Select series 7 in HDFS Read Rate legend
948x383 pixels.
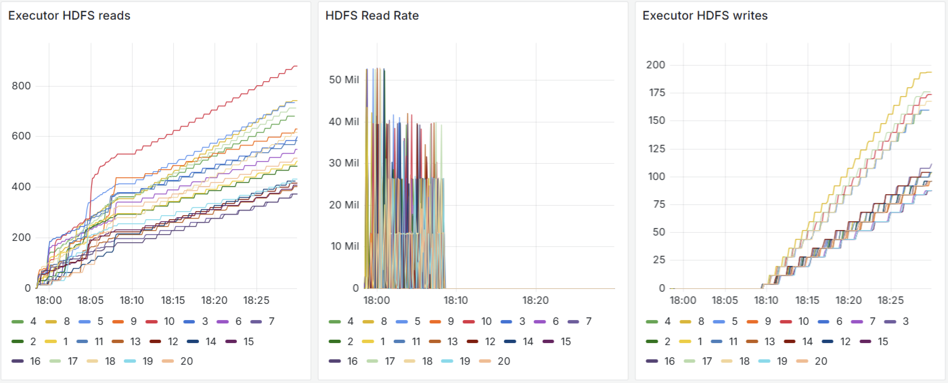(588, 321)
